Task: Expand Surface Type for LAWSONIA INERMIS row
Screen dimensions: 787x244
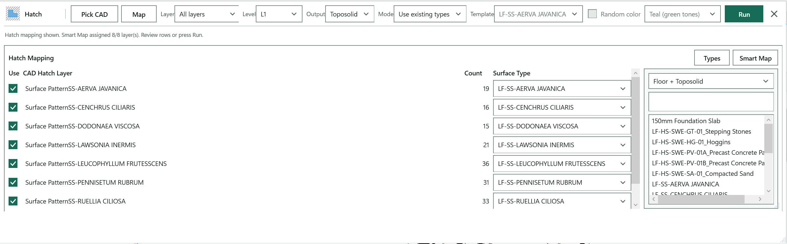Action: click(x=562, y=145)
